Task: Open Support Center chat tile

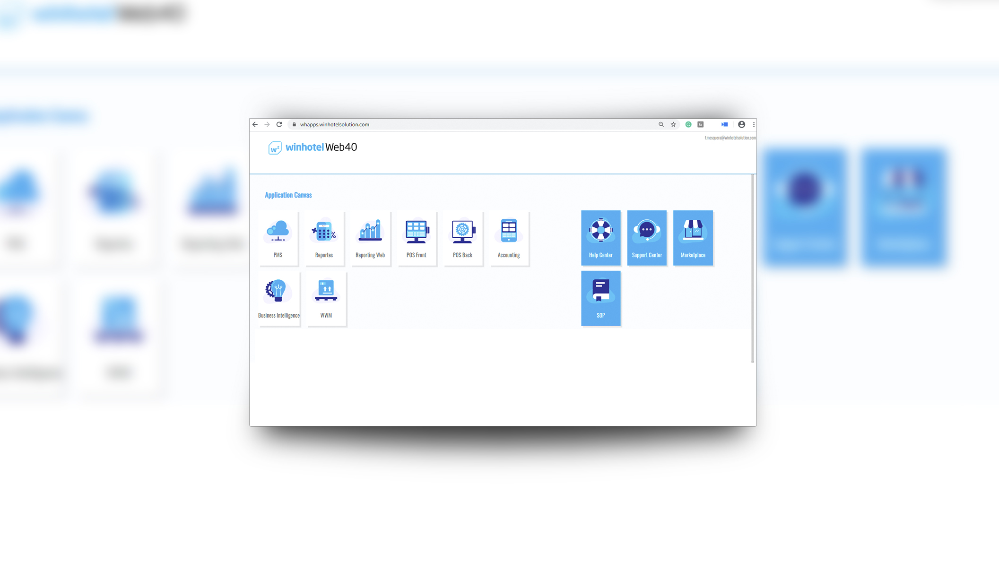Action: point(647,238)
